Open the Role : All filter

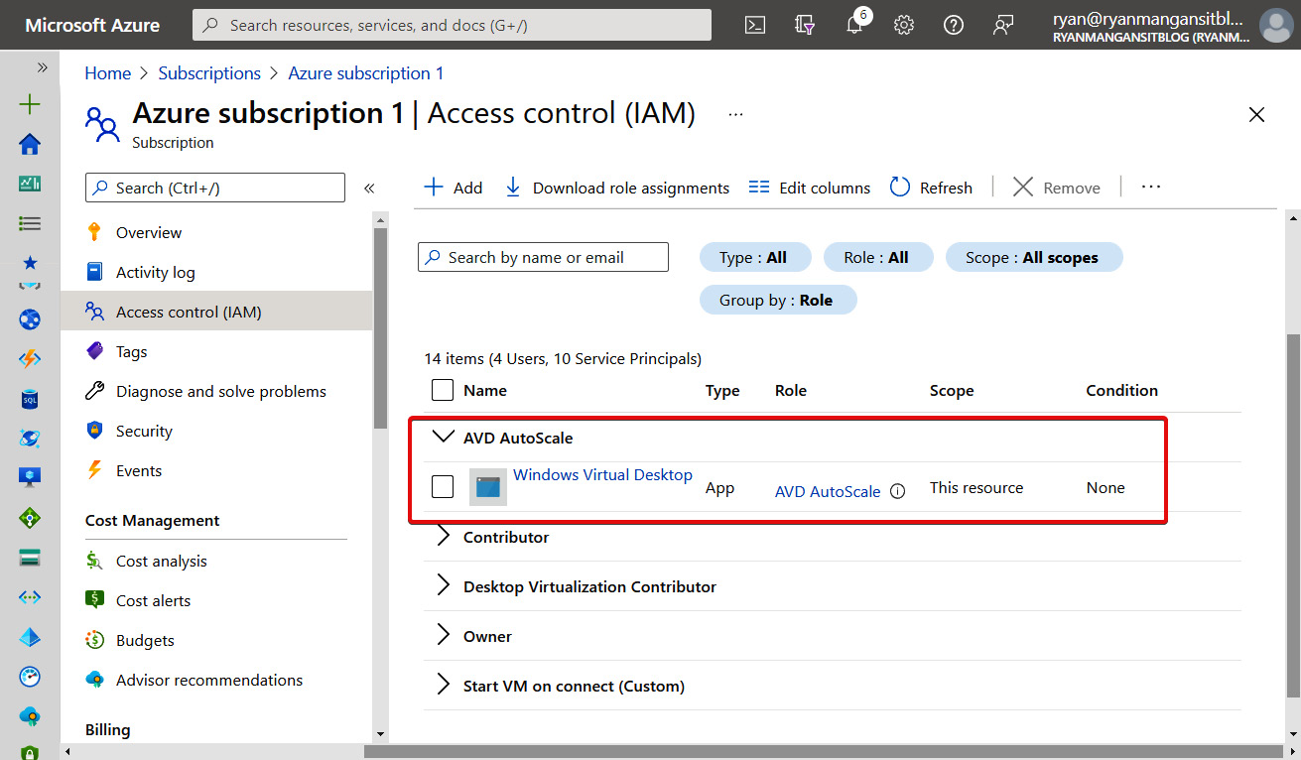pyautogui.click(x=878, y=257)
